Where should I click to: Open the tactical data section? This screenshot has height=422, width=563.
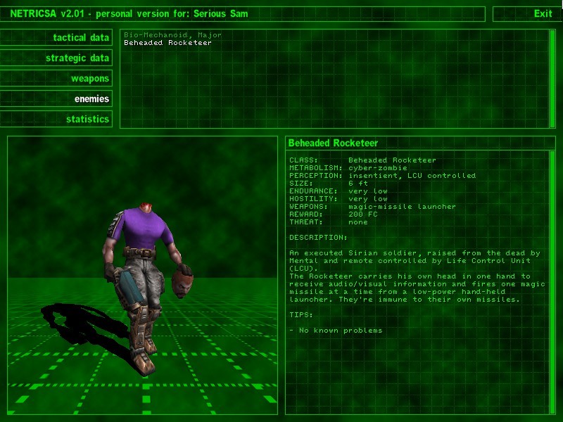click(x=56, y=37)
